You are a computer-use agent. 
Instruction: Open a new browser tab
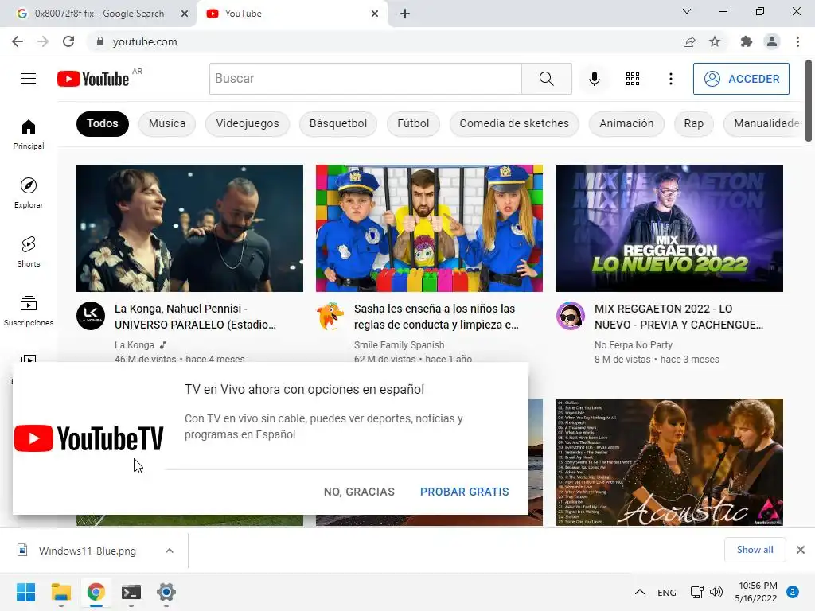pos(405,14)
